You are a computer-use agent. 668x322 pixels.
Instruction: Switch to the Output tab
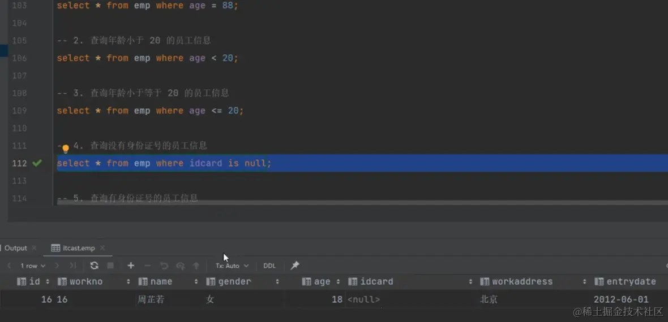(x=15, y=248)
